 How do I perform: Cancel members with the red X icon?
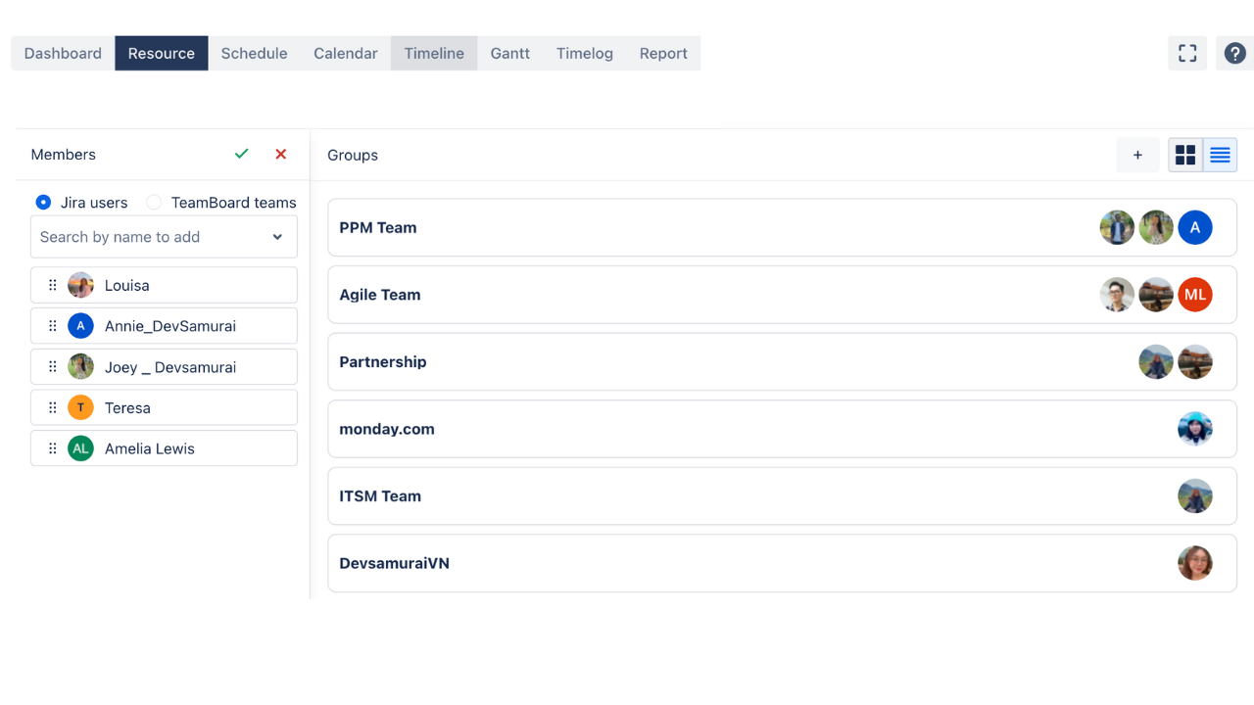(281, 154)
